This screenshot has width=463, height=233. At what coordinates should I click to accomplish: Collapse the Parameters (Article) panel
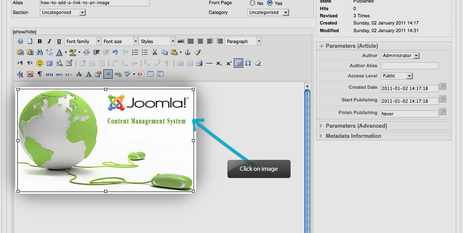pyautogui.click(x=384, y=46)
